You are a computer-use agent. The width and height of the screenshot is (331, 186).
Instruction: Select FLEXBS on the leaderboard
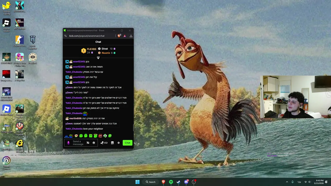[x=92, y=49]
